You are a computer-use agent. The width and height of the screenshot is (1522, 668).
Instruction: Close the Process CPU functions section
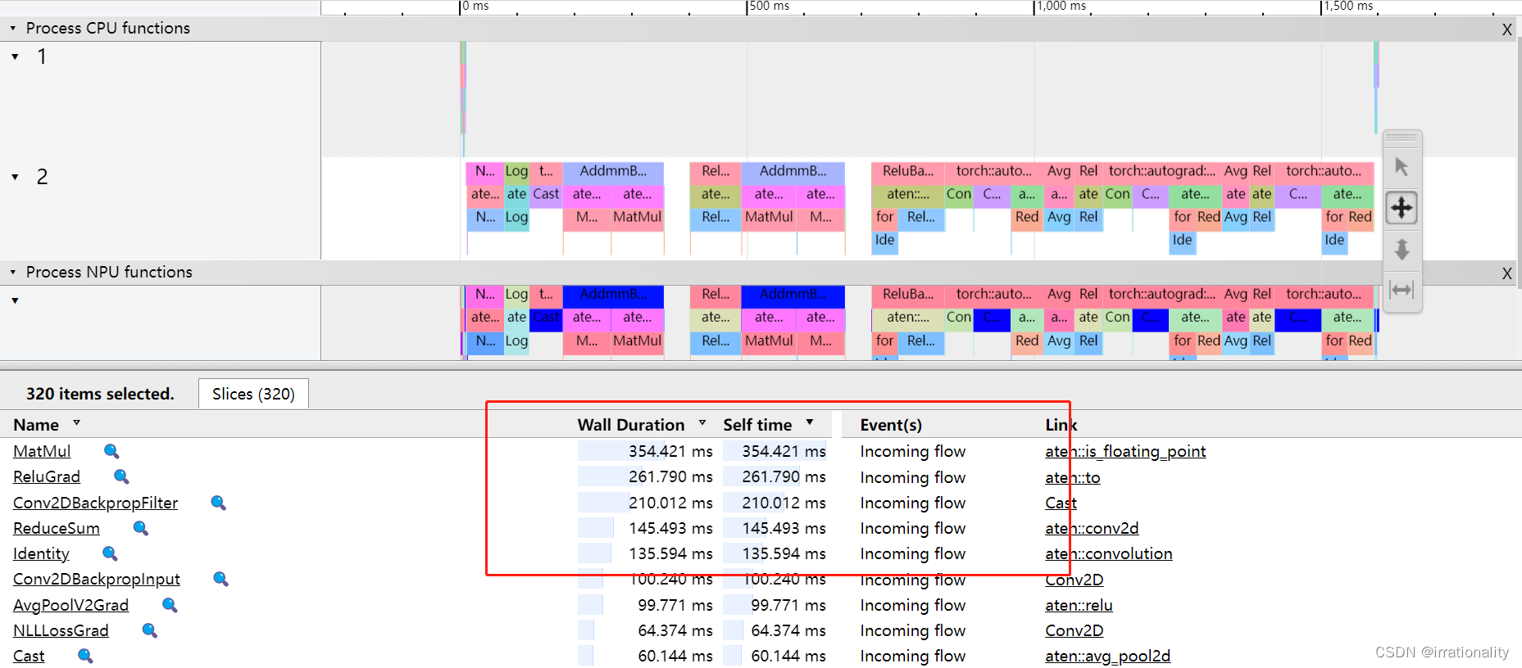pos(1506,29)
